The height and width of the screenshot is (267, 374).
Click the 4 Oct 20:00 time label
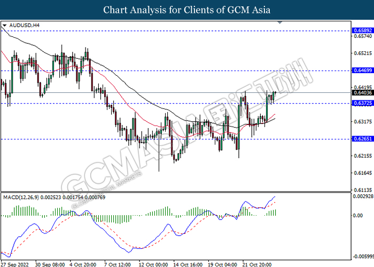83,264
